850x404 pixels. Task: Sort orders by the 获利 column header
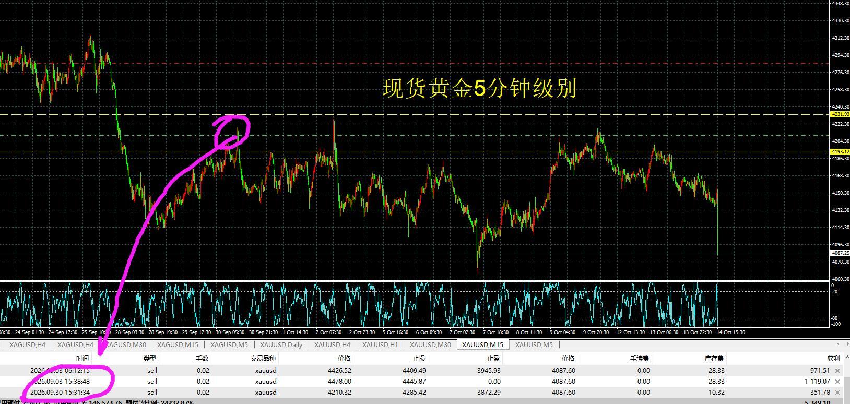coord(833,359)
